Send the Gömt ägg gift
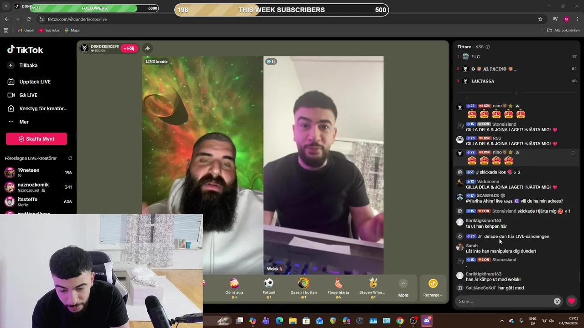 tap(234, 288)
